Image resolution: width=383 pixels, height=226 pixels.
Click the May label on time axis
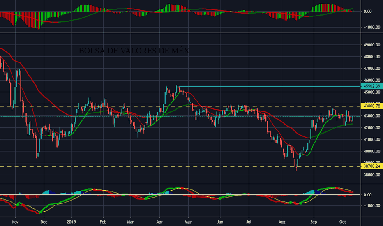click(x=188, y=222)
